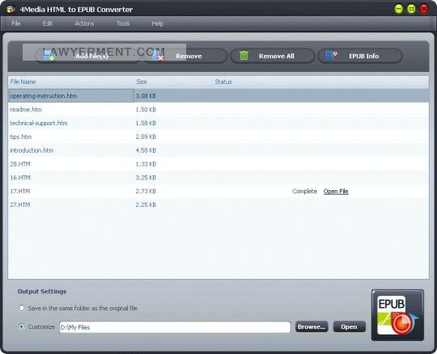Select the tips.htm file
The image size is (437, 354).
(20, 137)
